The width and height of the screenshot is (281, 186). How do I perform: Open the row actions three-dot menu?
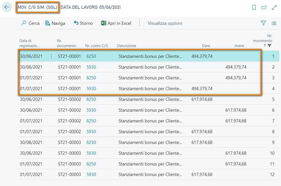point(51,56)
